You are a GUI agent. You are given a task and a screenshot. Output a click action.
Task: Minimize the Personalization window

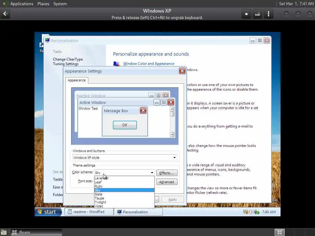(x=253, y=41)
